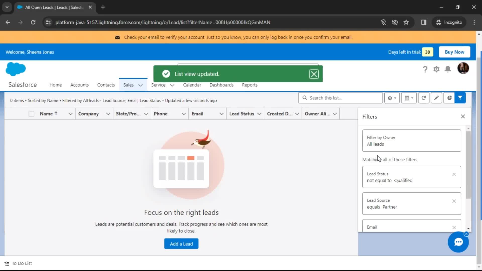Close the All Open Leads tab
The image size is (482, 271).
pyautogui.click(x=90, y=7)
